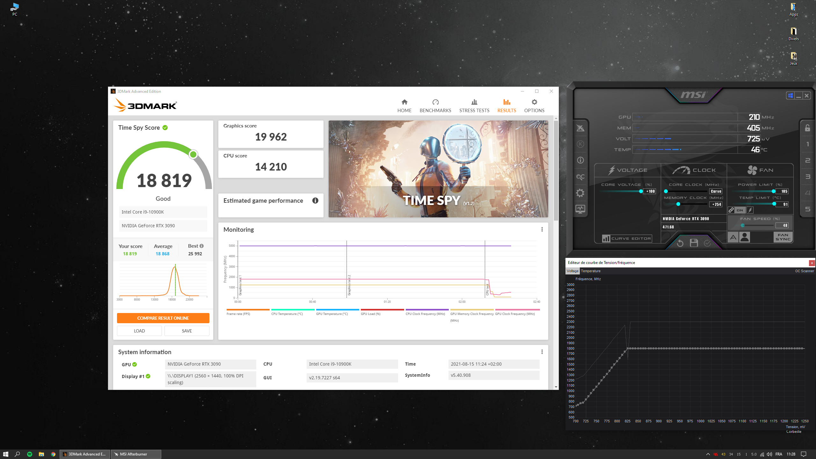
Task: Click the Save button in 3DMark
Action: point(187,331)
